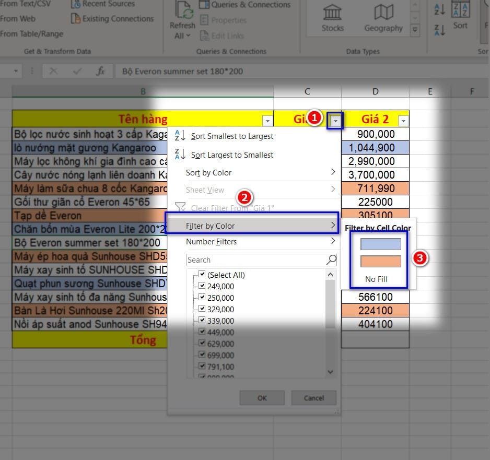
Task: Click the Insert Function fx icon
Action: (x=101, y=71)
